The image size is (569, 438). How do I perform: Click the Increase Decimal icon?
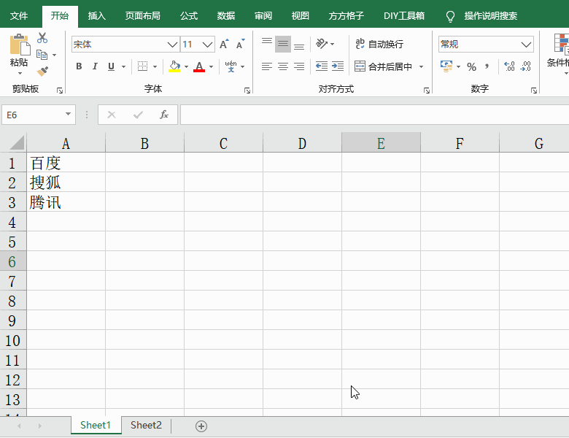point(509,67)
